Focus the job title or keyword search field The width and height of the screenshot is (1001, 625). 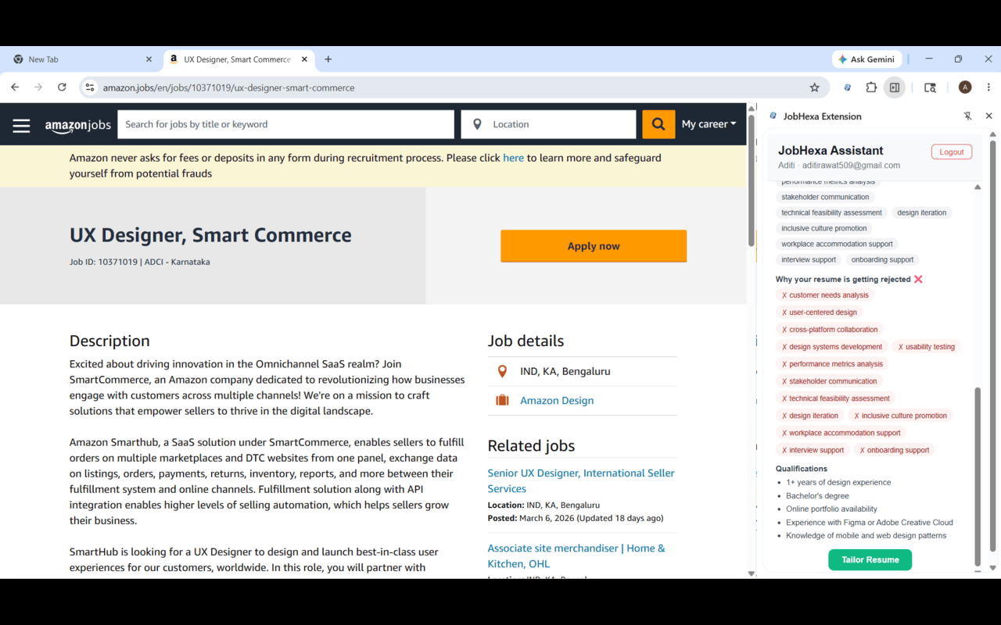(x=285, y=124)
